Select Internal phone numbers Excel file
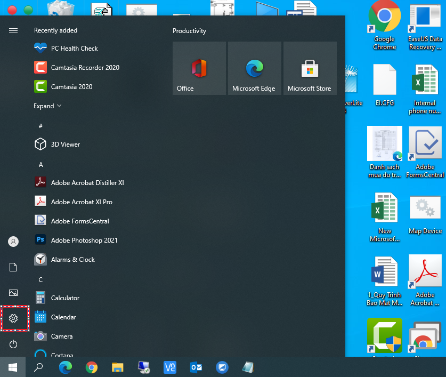The image size is (446, 377). click(425, 90)
